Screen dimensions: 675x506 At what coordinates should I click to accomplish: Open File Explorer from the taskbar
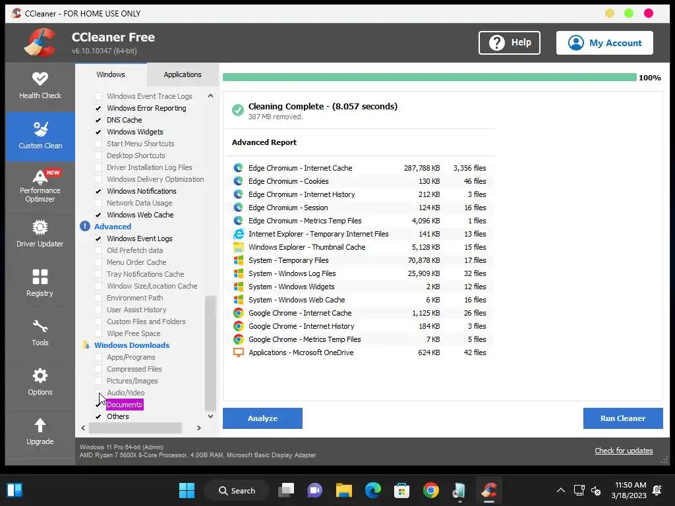tap(344, 490)
